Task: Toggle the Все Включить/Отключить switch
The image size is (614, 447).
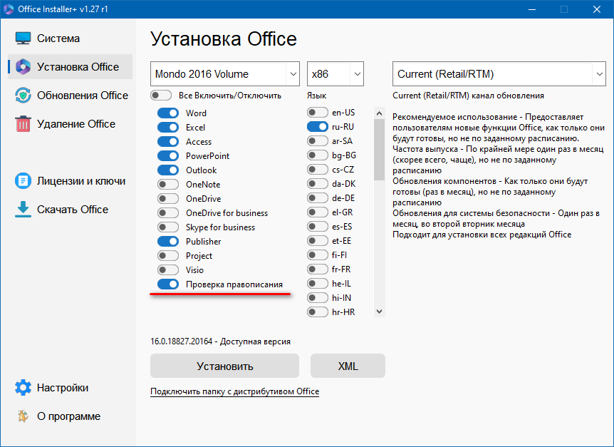Action: pyautogui.click(x=161, y=96)
